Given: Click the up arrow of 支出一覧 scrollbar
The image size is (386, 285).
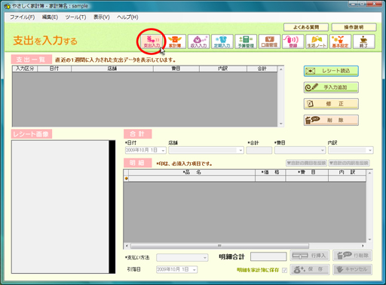Looking at the screenshot, I should [x=281, y=69].
